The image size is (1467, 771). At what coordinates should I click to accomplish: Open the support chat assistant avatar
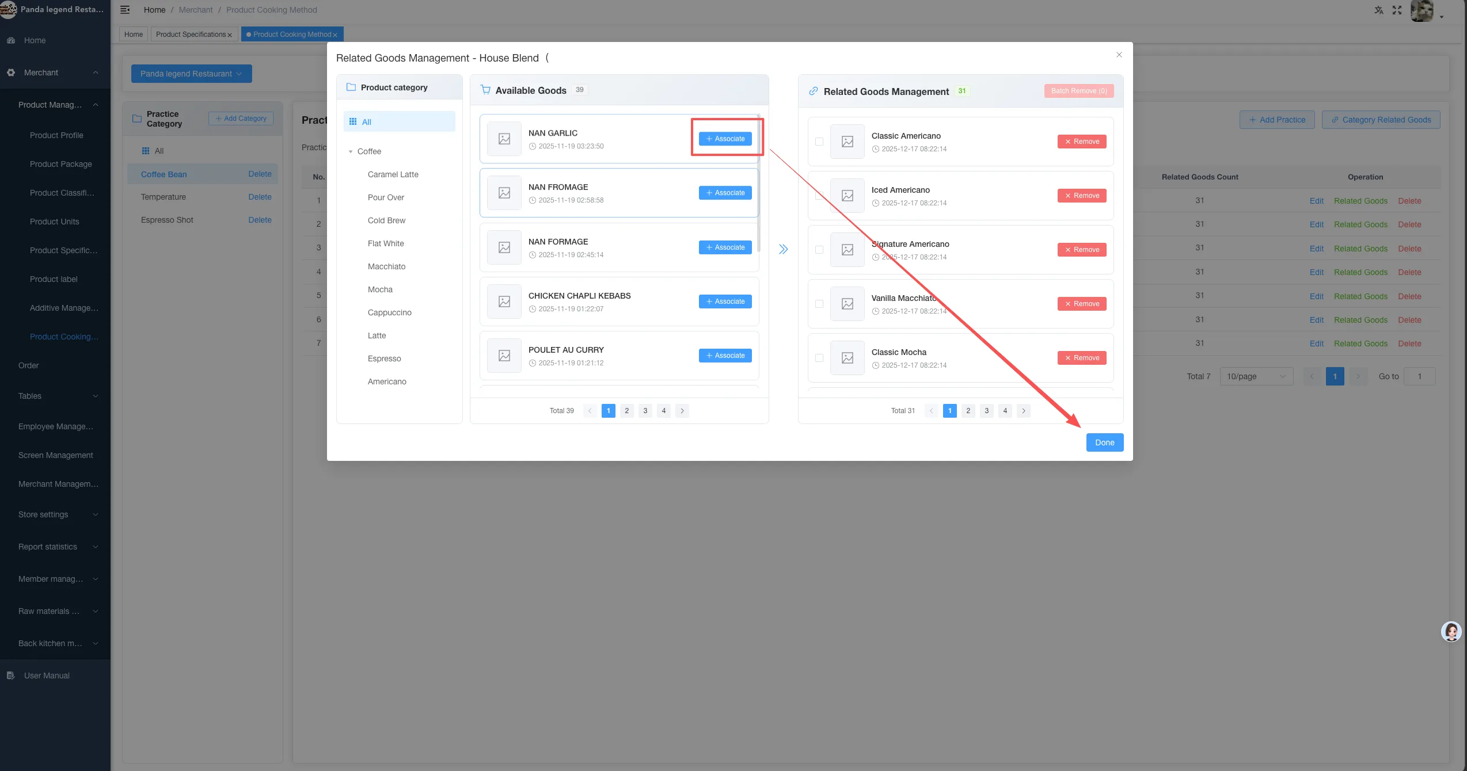[x=1451, y=631]
